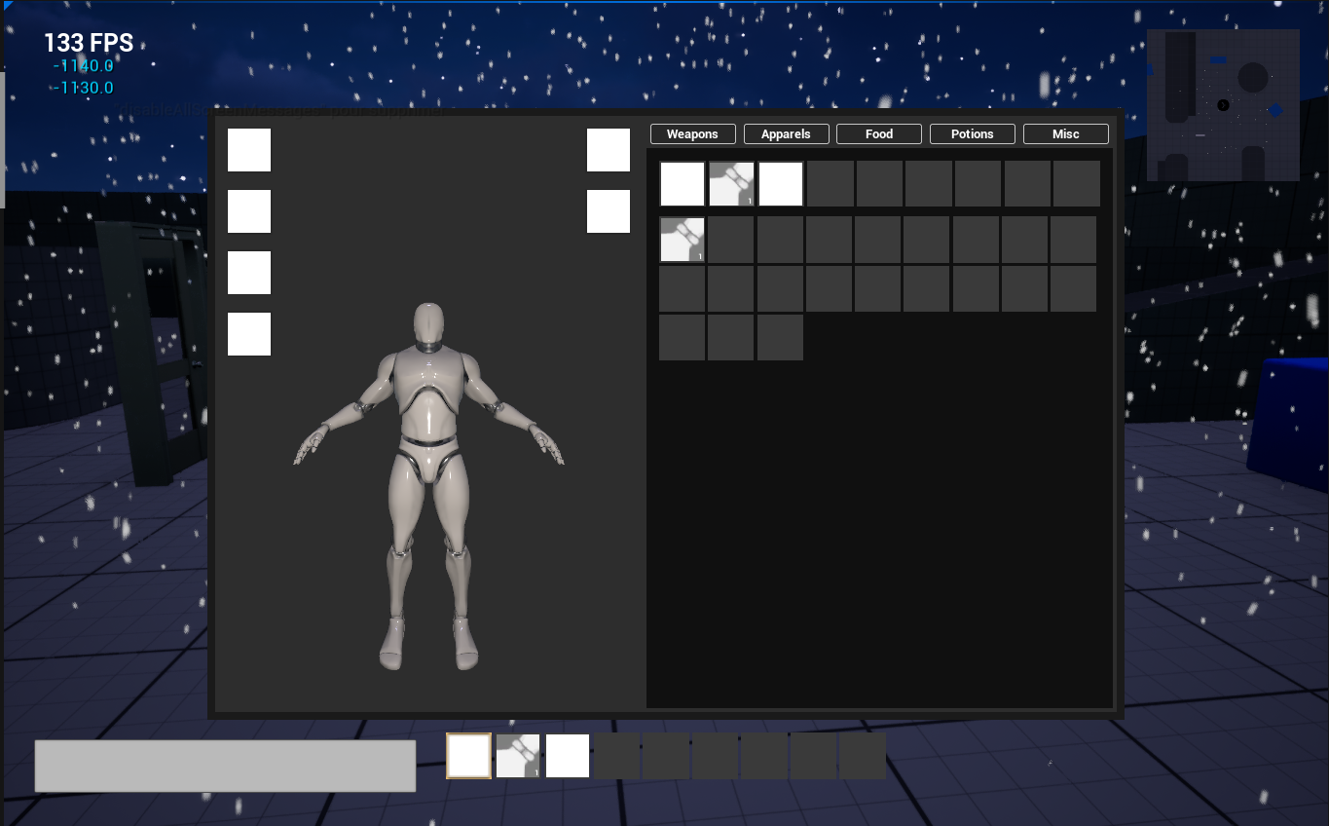The height and width of the screenshot is (826, 1329).
Task: Open the Weapons category tab
Action: 692,134
